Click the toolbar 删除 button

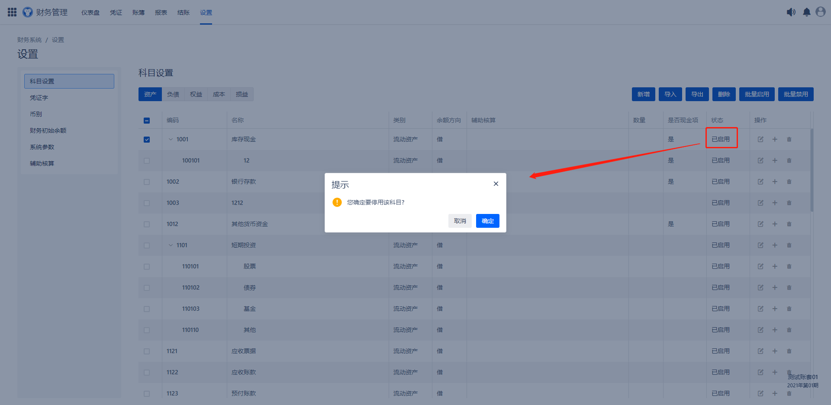click(x=724, y=94)
